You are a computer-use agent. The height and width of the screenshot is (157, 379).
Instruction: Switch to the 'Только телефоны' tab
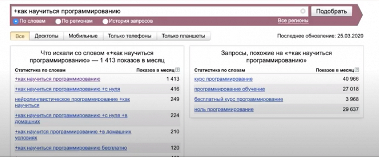pyautogui.click(x=130, y=36)
